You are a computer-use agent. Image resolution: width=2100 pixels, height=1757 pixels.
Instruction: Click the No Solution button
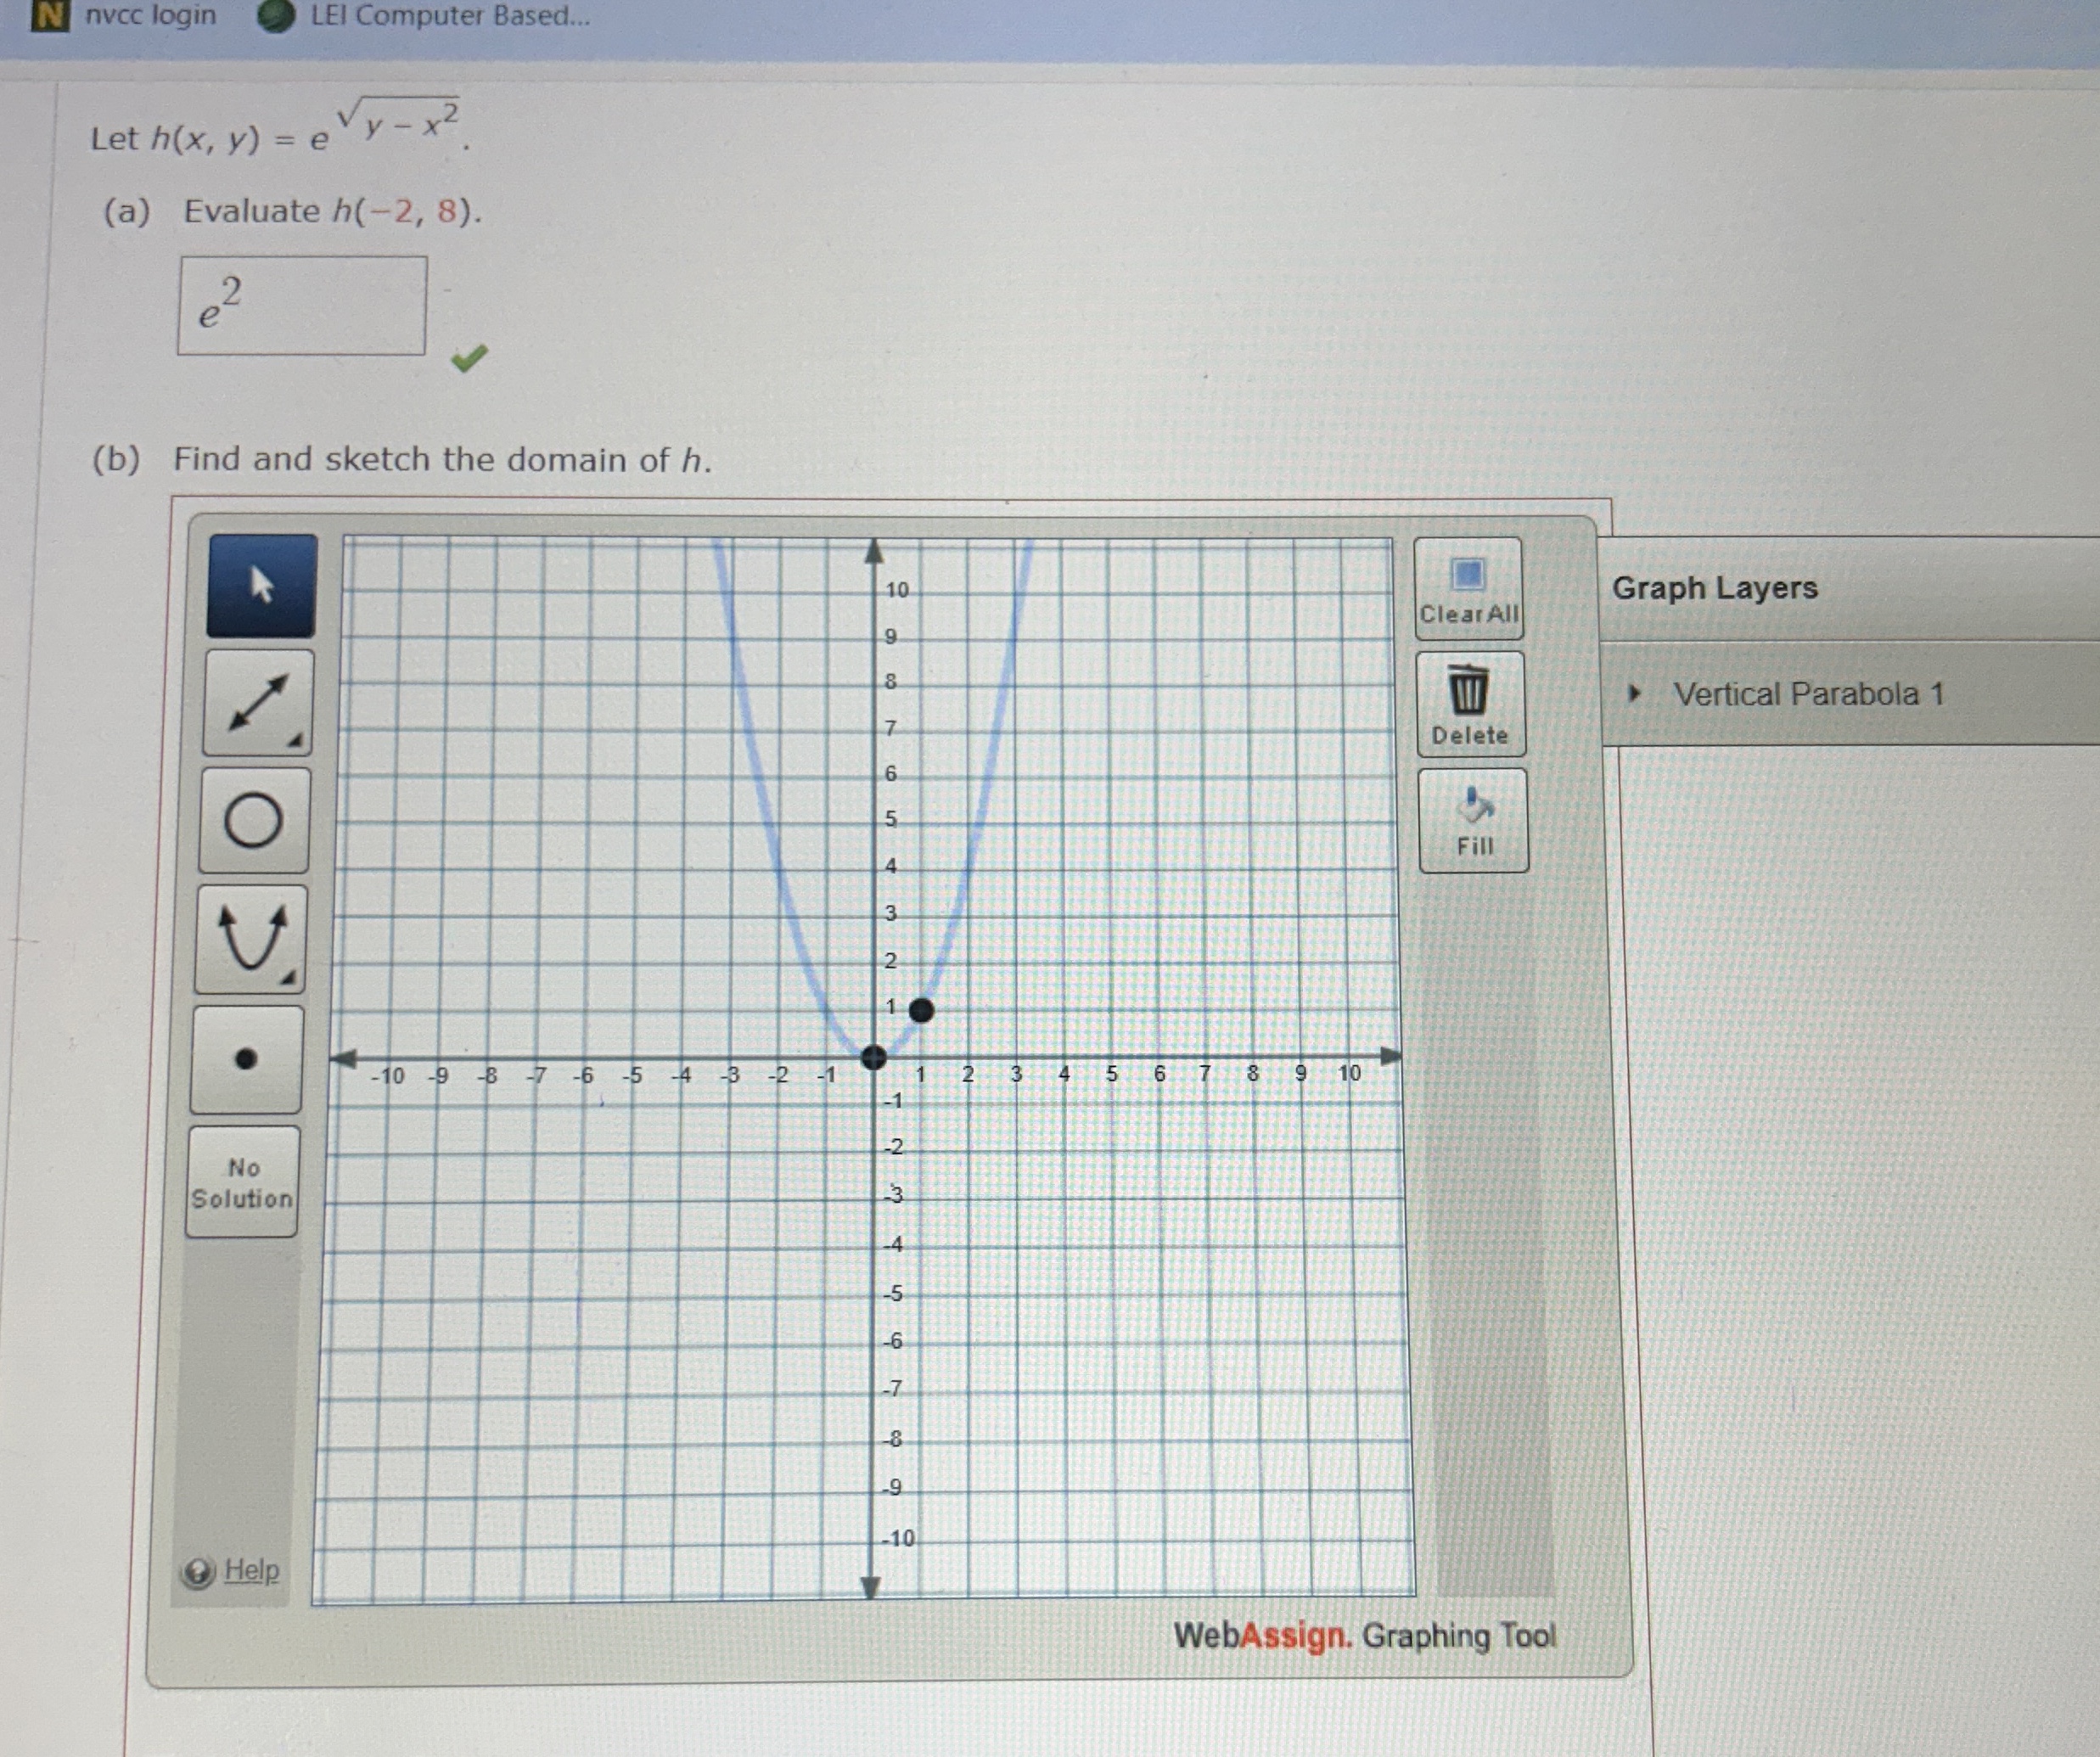pos(242,1182)
